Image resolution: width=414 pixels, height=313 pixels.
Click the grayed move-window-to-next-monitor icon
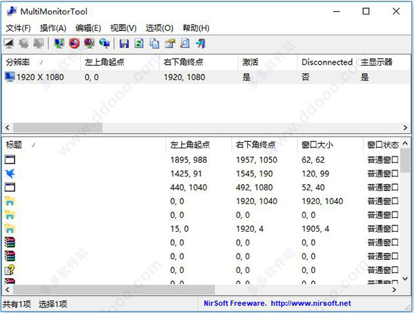click(23, 43)
